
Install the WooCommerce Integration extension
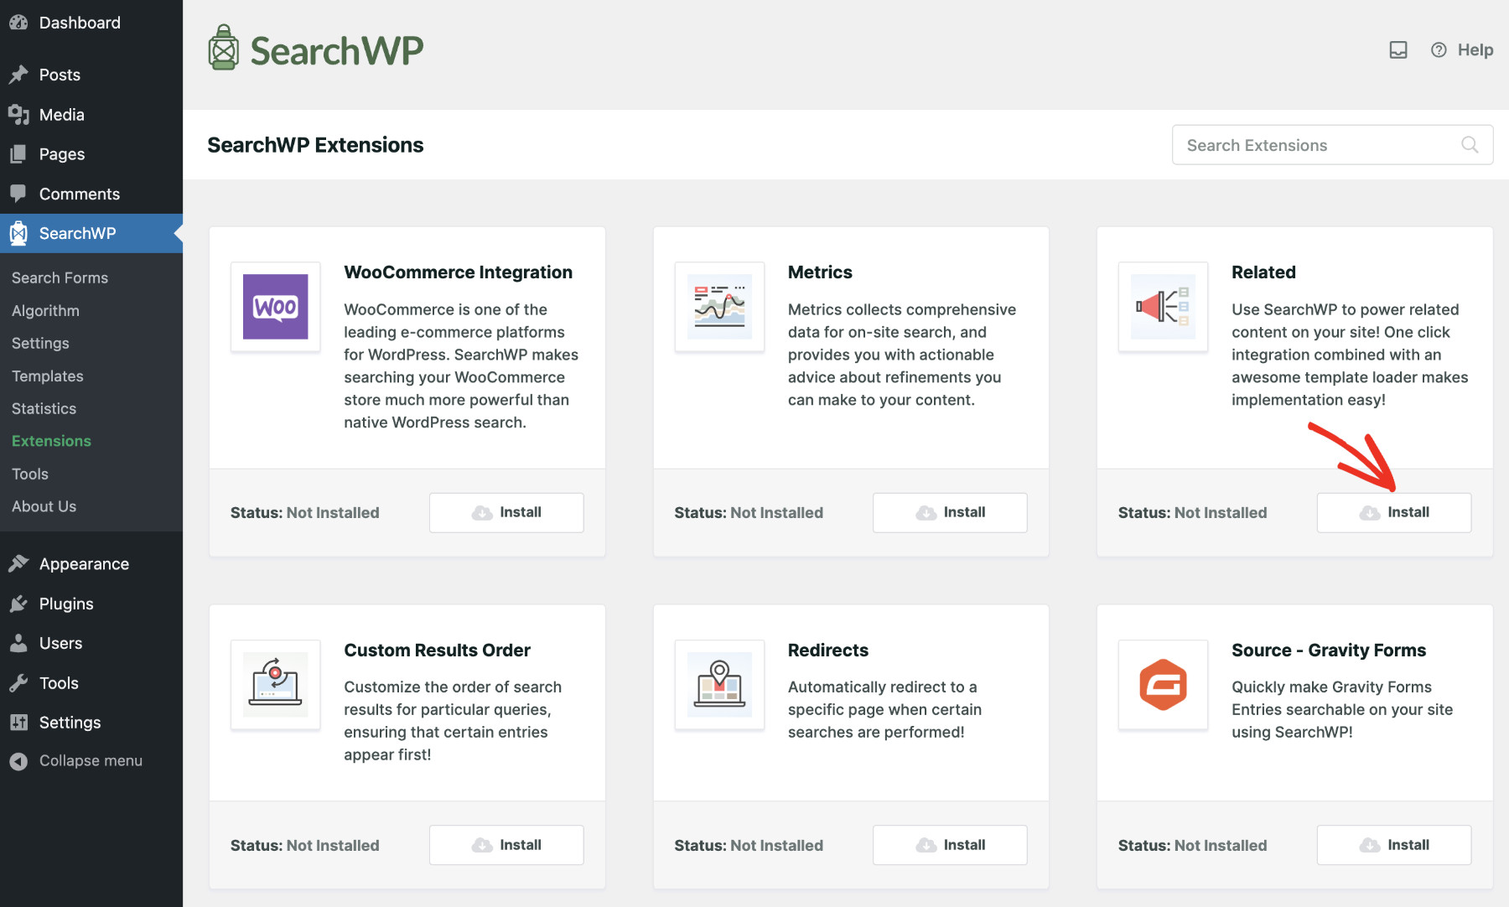pyautogui.click(x=506, y=512)
